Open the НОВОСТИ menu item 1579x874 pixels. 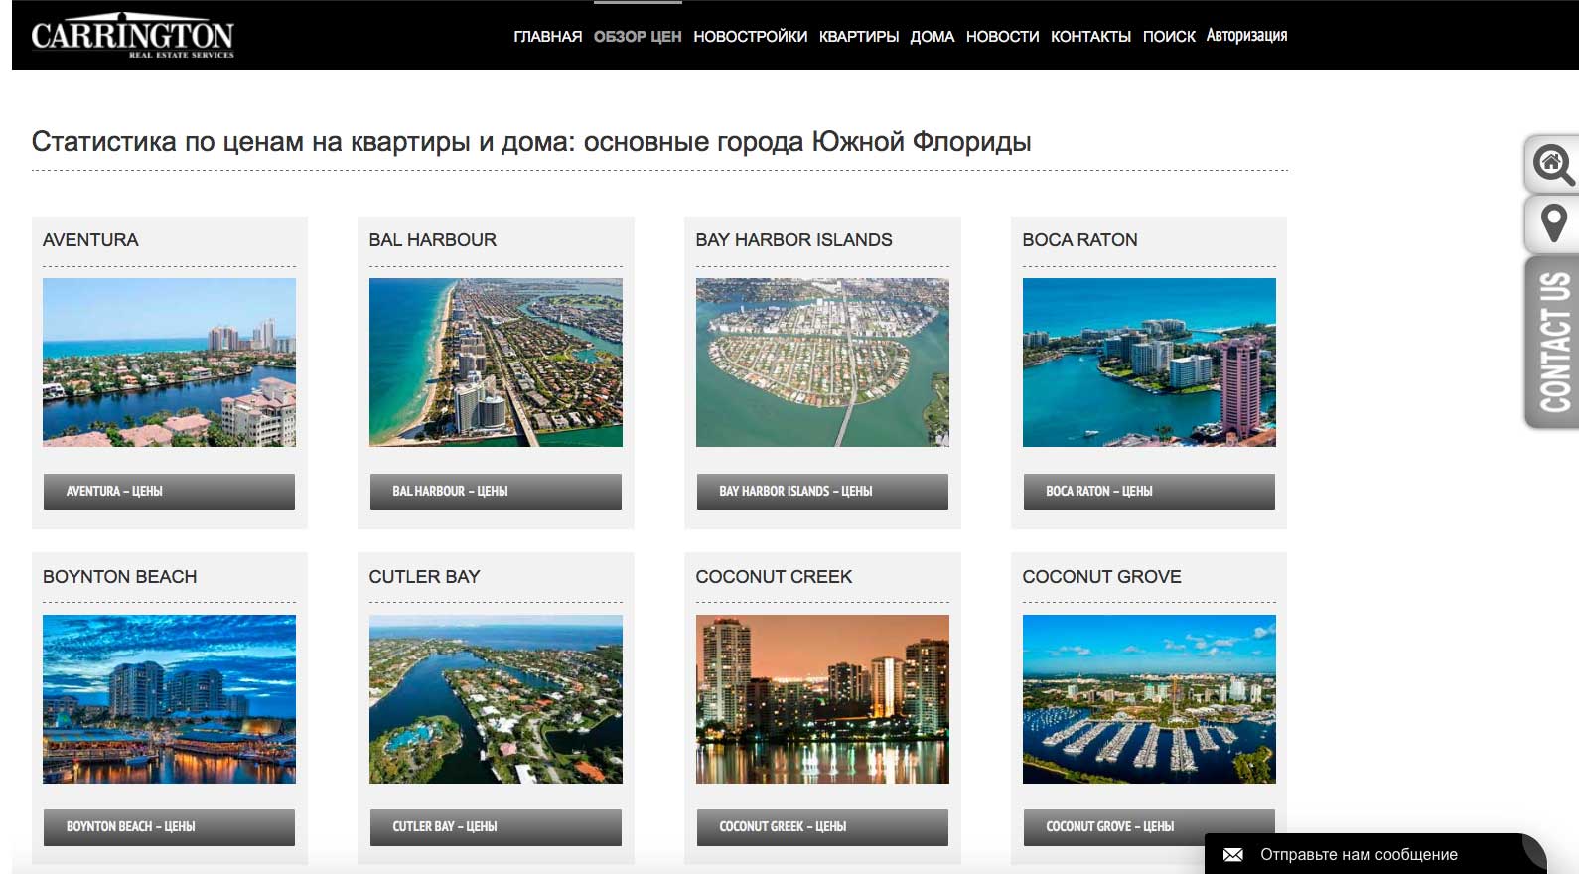(1002, 37)
